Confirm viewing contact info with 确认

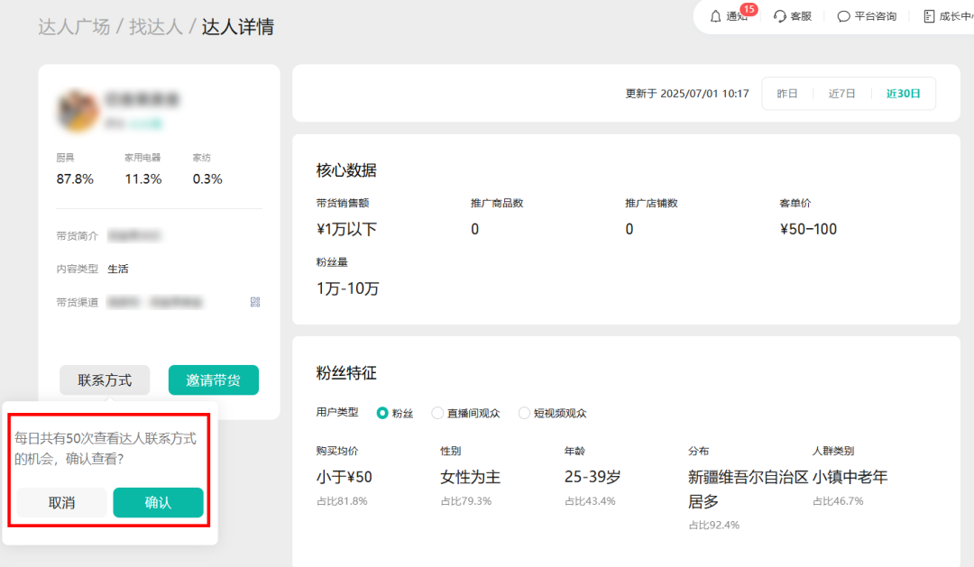[x=158, y=503]
